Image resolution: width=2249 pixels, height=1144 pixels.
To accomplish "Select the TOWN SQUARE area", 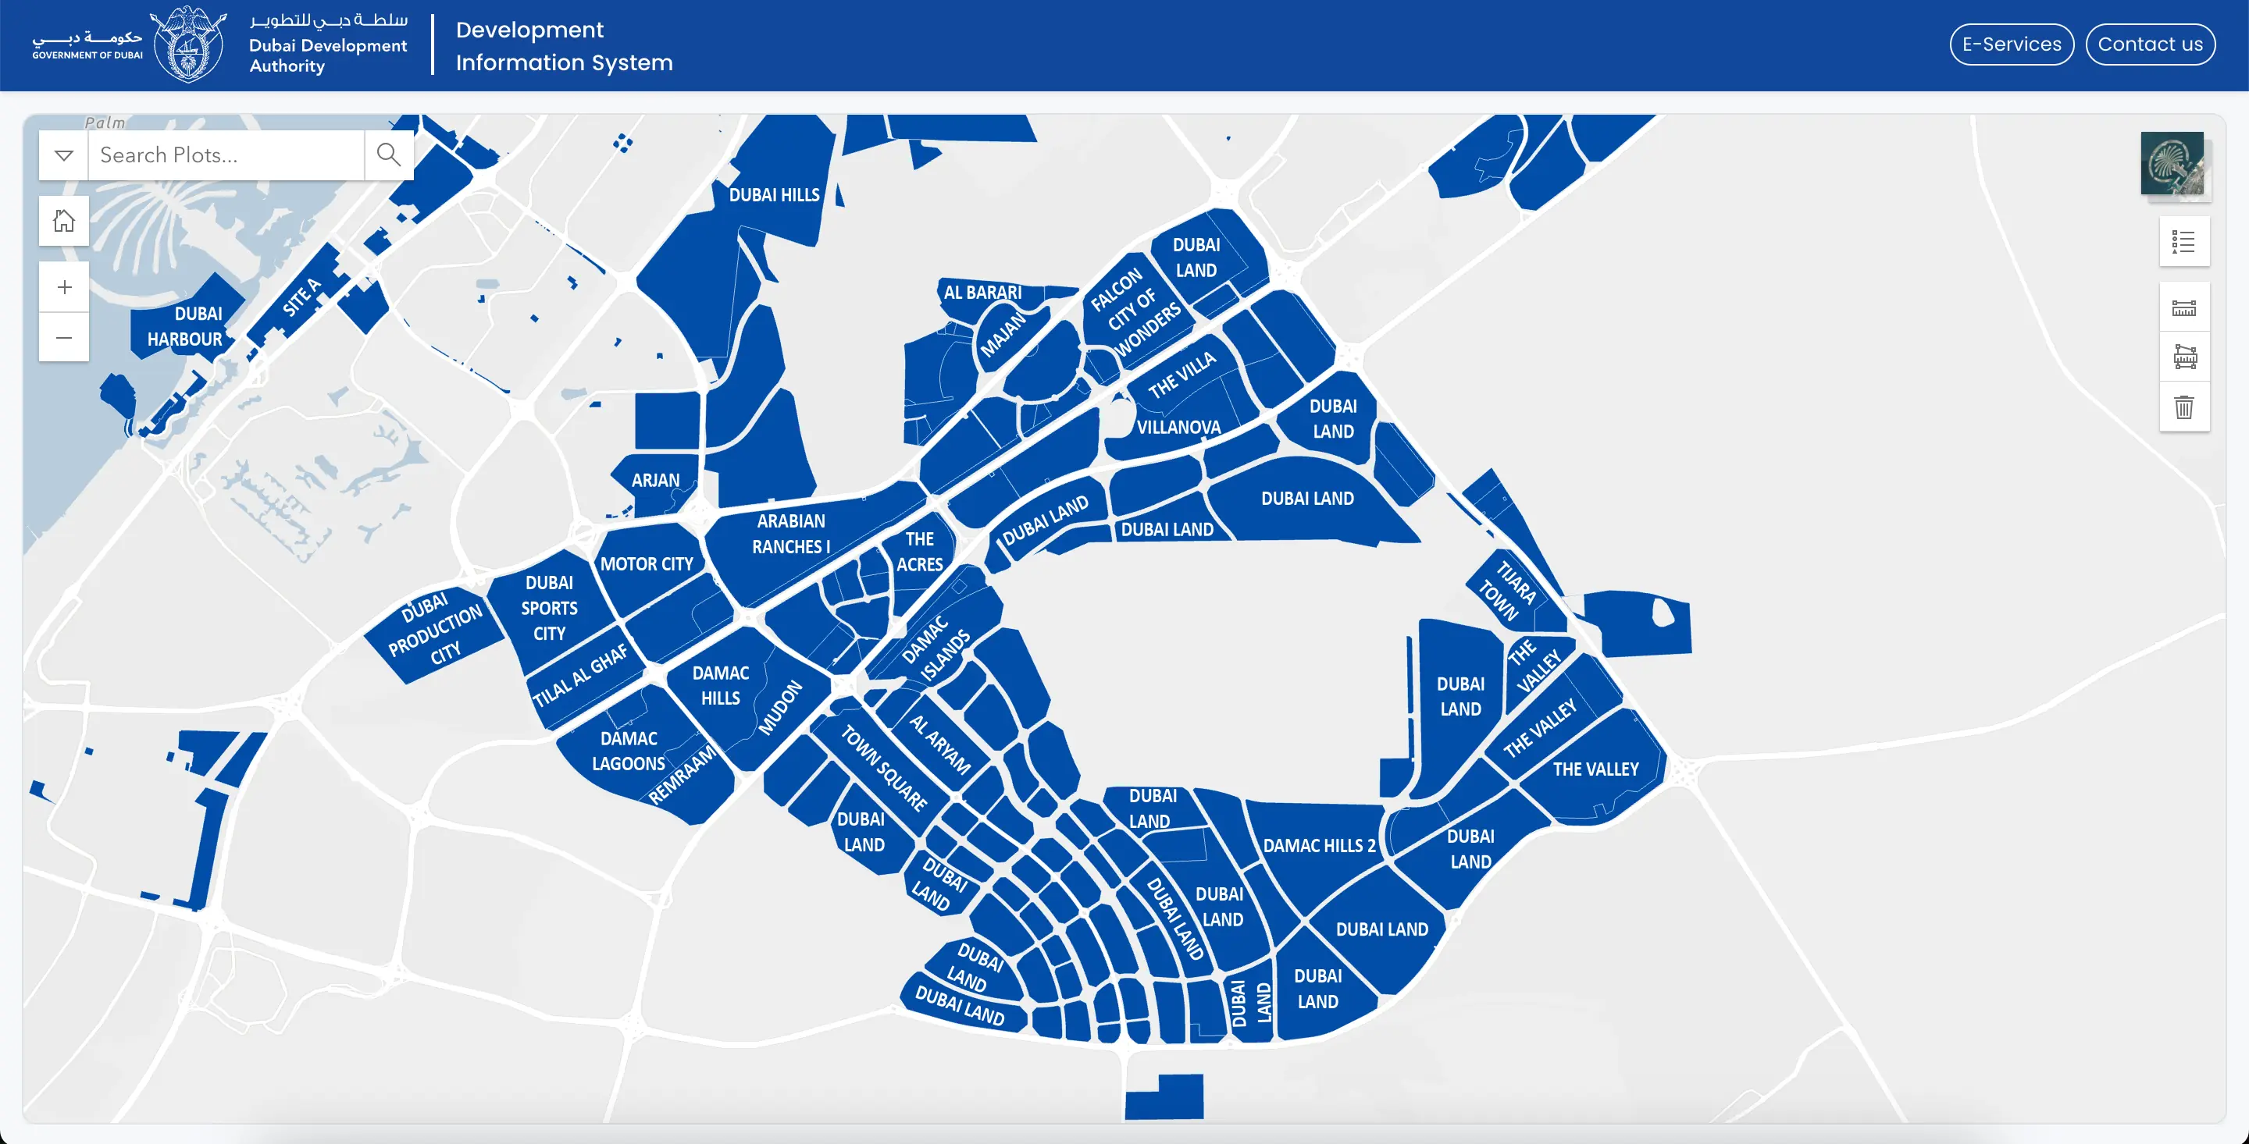I will (x=883, y=768).
